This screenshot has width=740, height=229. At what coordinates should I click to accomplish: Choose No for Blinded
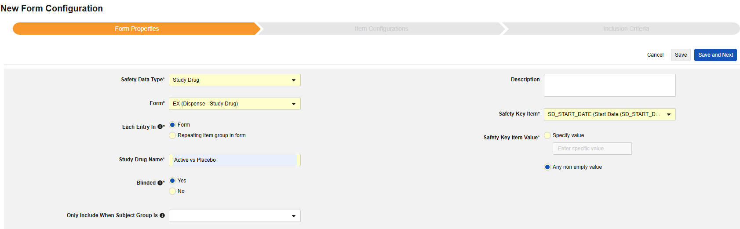coord(172,191)
